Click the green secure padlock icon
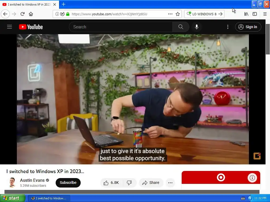270x202 pixels. point(68,14)
